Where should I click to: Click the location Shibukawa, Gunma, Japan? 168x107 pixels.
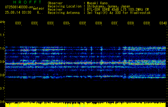point(108,6)
